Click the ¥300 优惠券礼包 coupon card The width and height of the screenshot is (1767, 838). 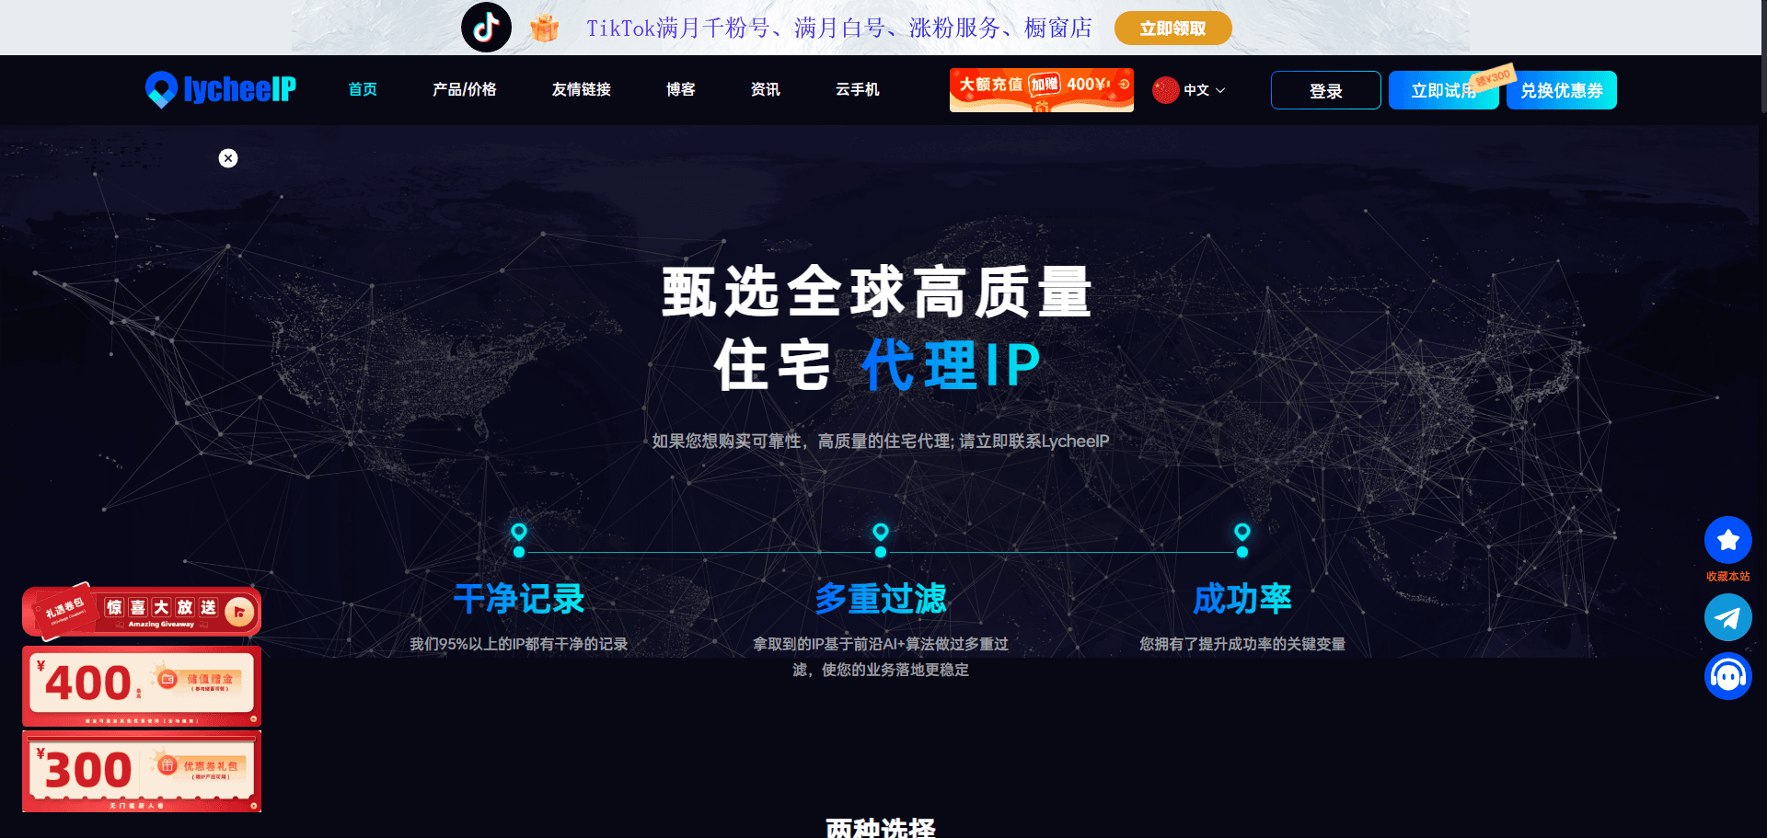point(142,771)
